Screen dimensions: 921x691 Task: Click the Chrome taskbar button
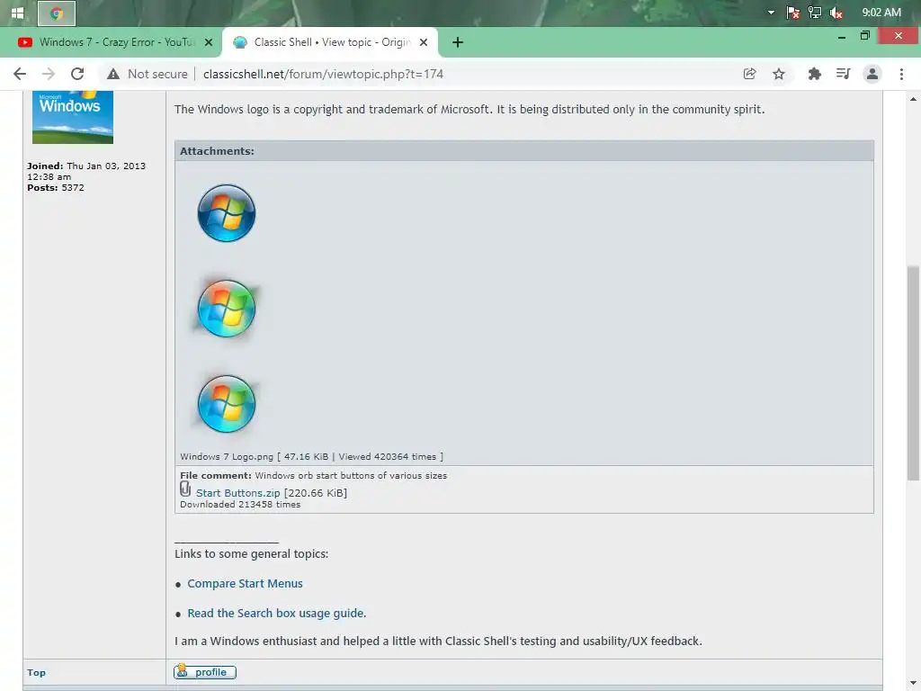(x=57, y=13)
